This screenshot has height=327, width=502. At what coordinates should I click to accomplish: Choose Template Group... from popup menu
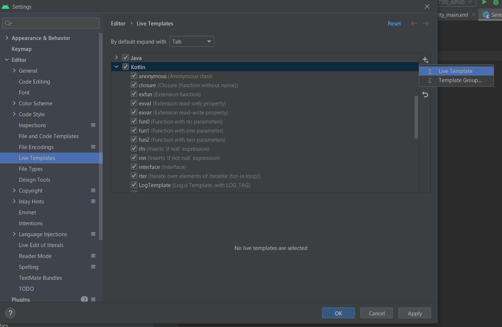click(x=456, y=80)
